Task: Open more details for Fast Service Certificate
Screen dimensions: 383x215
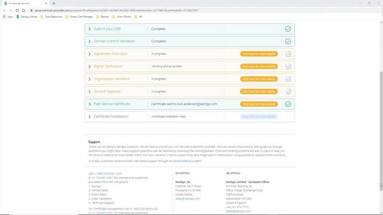Action: 259,104
